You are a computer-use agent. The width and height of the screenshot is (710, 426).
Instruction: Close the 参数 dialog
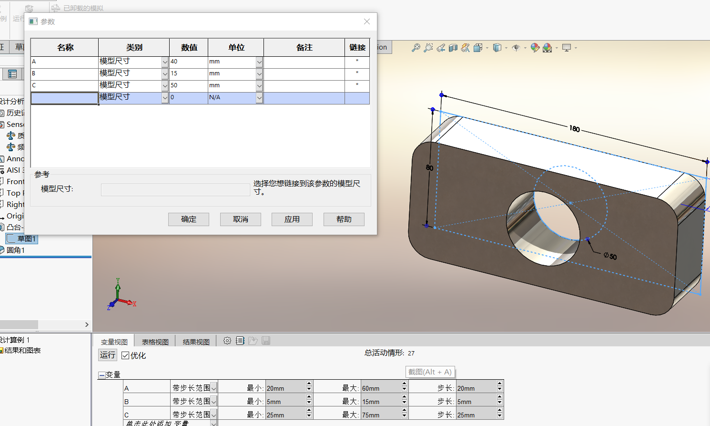coord(367,21)
